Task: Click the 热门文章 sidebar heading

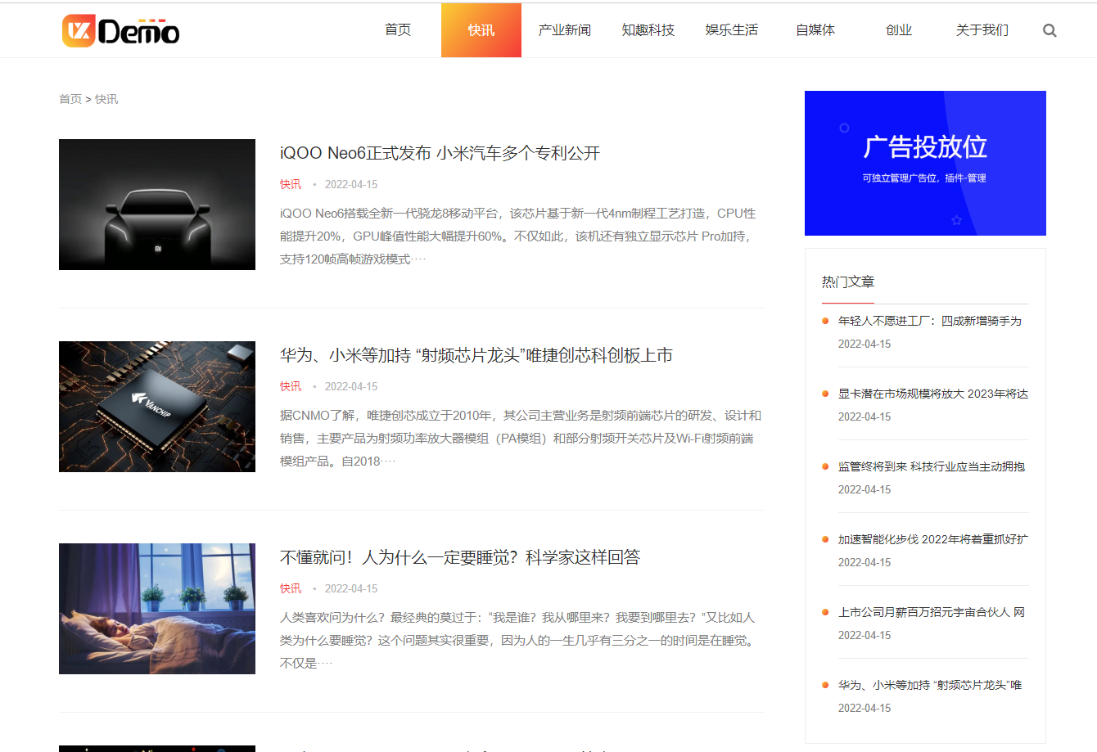Action: (x=848, y=281)
